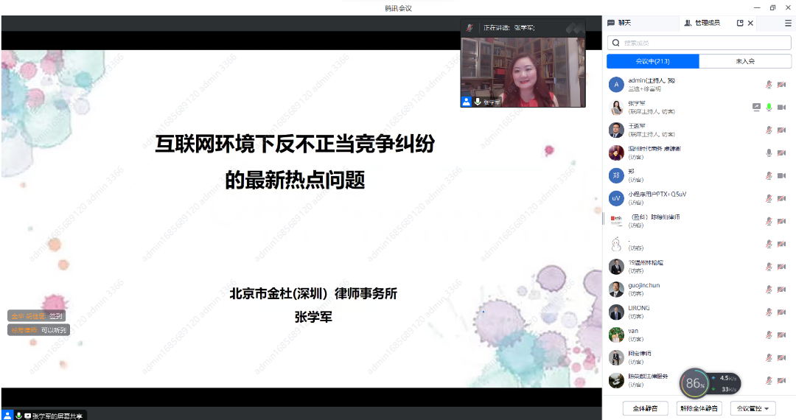Click LIRONG's muted microphone icon
The width and height of the screenshot is (796, 420).
pyautogui.click(x=769, y=312)
